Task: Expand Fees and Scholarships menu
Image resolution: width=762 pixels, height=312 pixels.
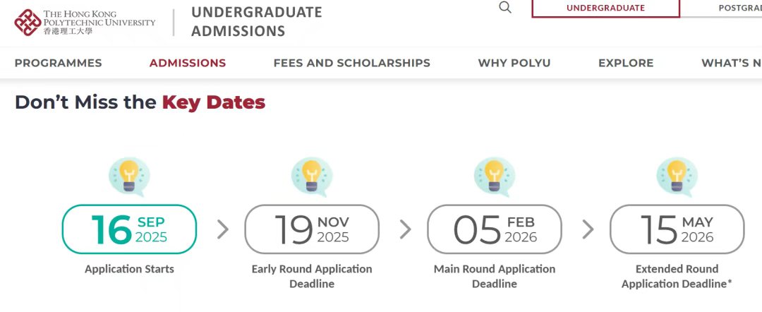Action: [351, 63]
